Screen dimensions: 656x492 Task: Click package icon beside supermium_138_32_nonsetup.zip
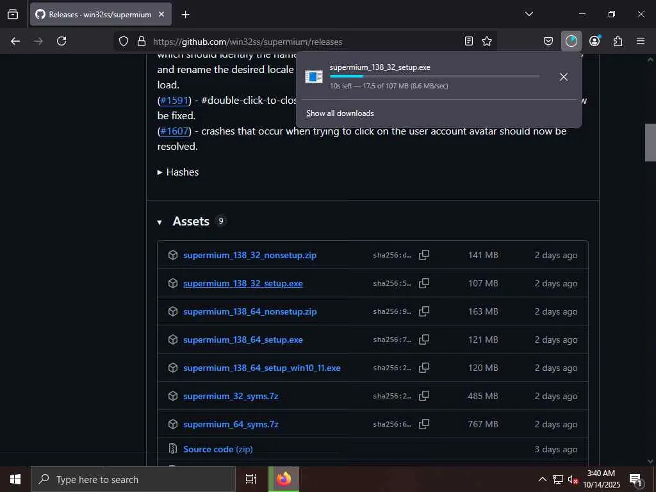(x=173, y=255)
